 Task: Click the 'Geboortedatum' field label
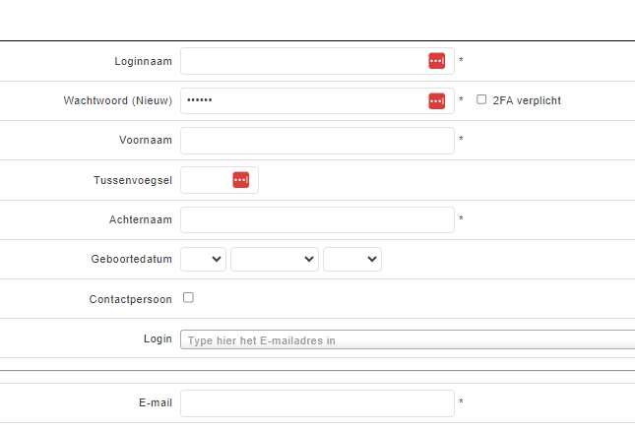[x=131, y=259]
